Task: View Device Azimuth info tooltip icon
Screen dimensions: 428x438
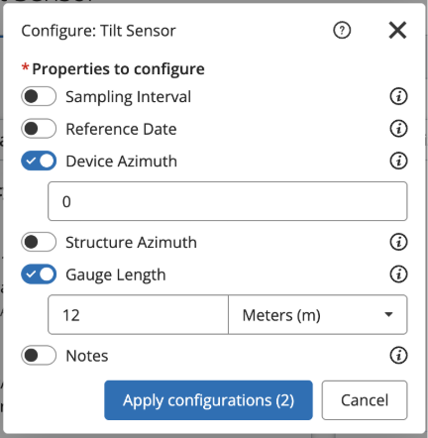Action: (398, 161)
